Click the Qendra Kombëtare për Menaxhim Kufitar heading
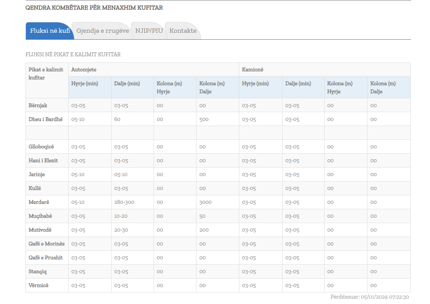The height and width of the screenshot is (304, 430). (94, 8)
